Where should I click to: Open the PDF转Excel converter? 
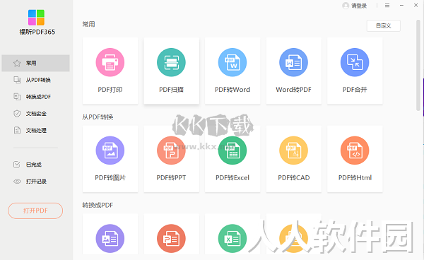[232, 159]
